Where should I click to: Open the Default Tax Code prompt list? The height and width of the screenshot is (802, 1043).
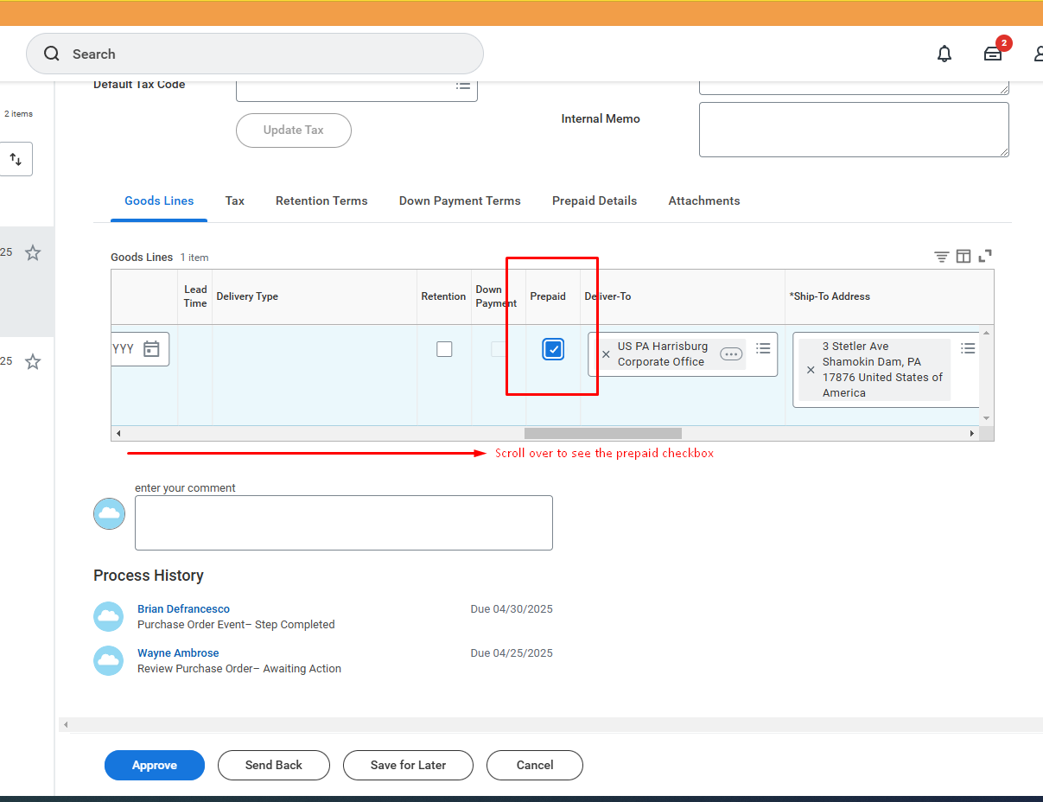463,86
